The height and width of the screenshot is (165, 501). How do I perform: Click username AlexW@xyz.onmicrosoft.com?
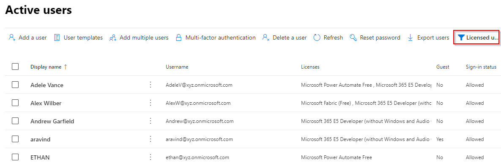click(198, 103)
